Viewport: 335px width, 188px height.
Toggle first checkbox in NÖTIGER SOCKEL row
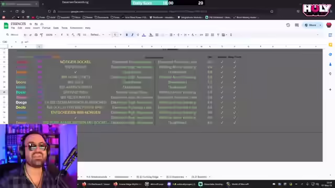(222, 62)
